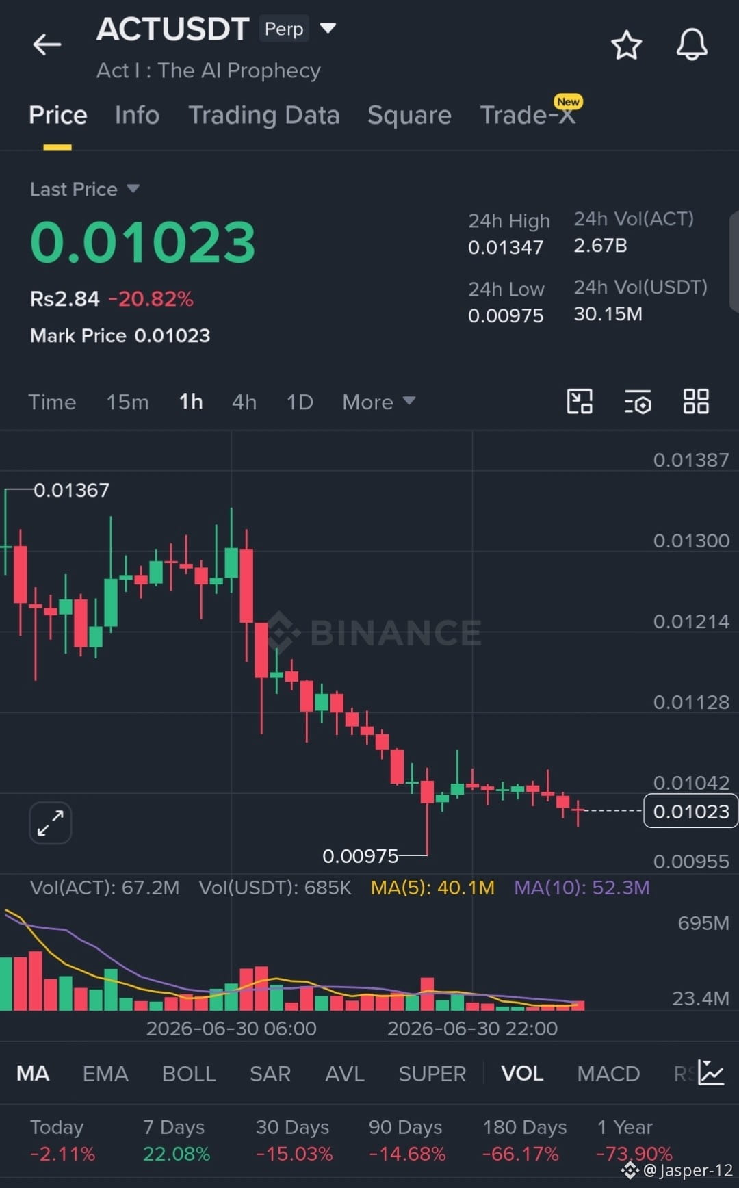Tap the -20.82% price change
The height and width of the screenshot is (1188, 739).
point(151,298)
